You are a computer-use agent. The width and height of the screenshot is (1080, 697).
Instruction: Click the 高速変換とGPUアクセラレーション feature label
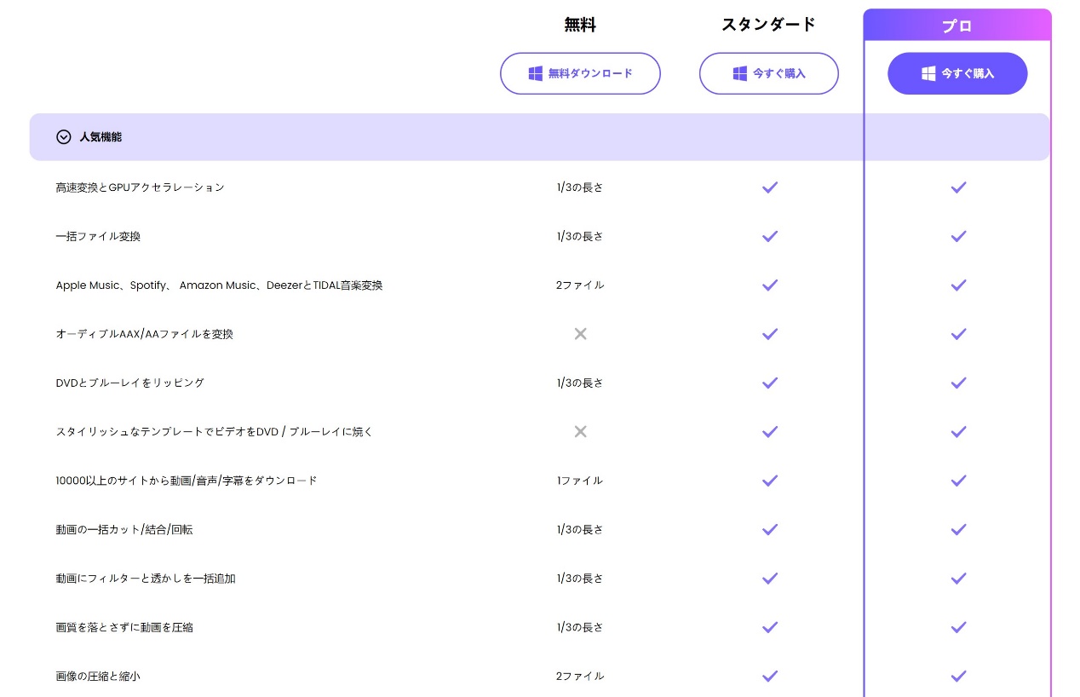coord(141,187)
